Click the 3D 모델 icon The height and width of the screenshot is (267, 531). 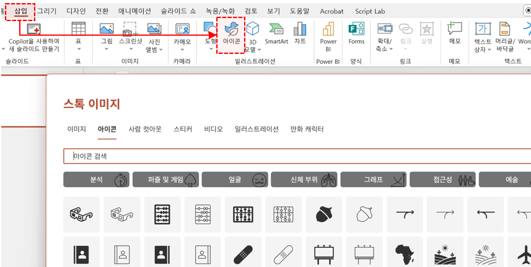pos(253,28)
